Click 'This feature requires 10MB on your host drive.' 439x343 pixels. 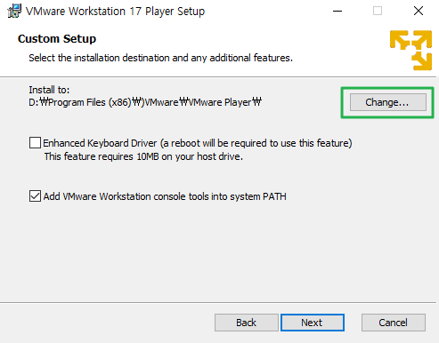tap(143, 156)
